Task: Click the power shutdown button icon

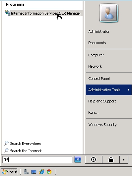Action: (94, 159)
